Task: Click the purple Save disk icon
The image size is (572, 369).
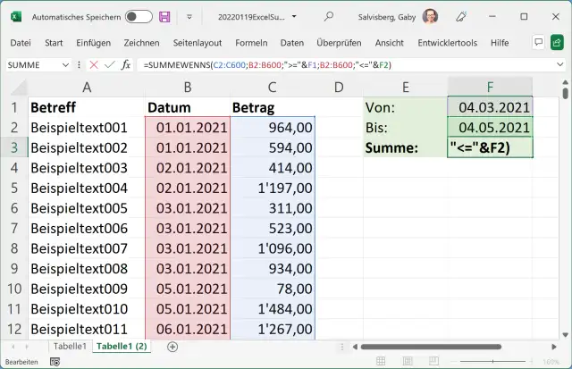Action: [164, 17]
